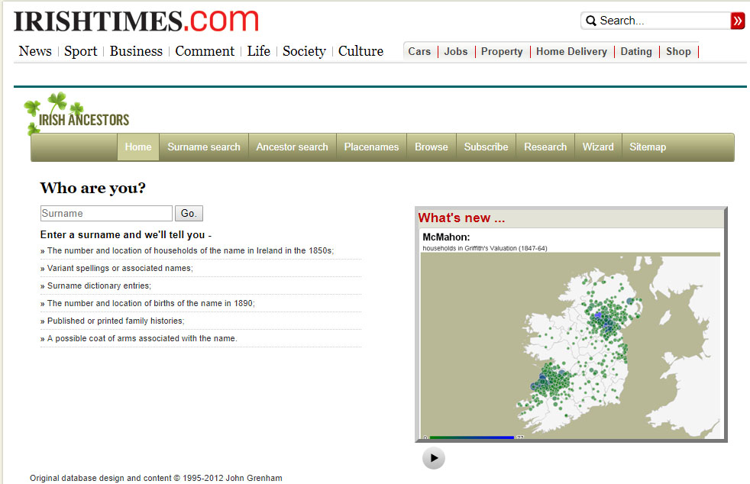This screenshot has width=750, height=484.
Task: Go to the Home Delivery link
Action: point(571,52)
